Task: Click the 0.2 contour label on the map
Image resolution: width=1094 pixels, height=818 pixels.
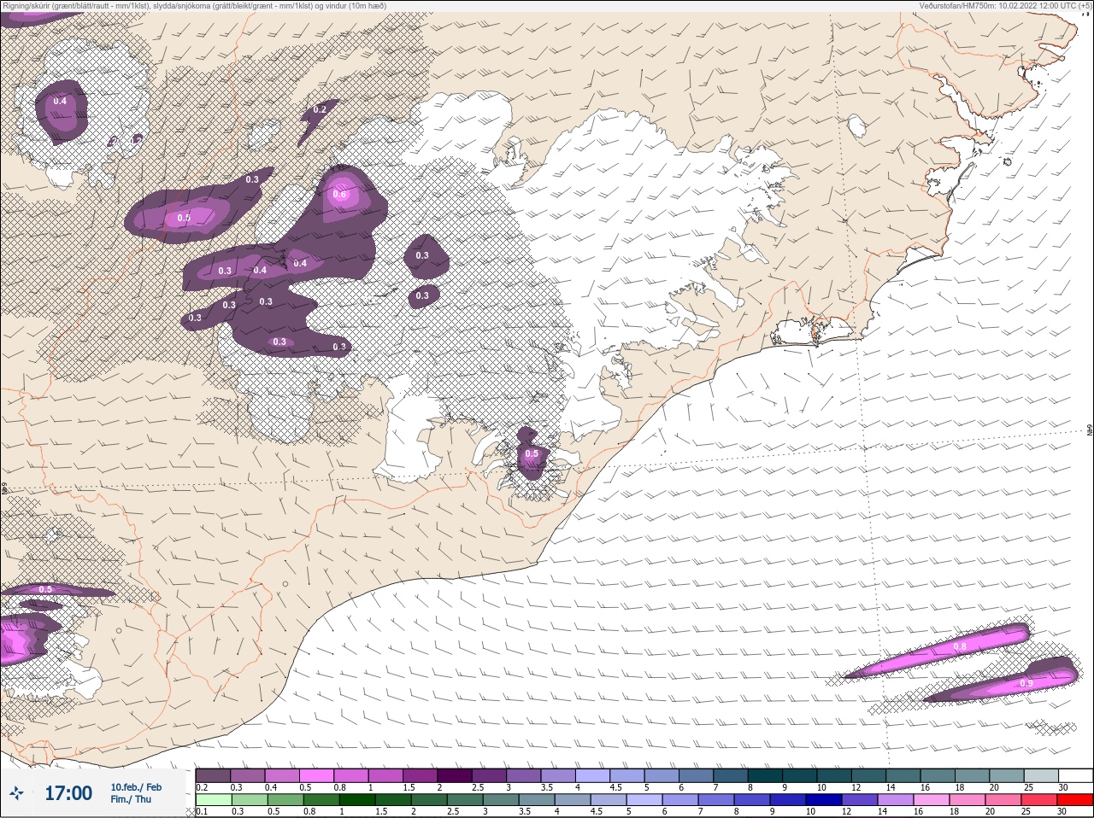Action: coord(320,109)
